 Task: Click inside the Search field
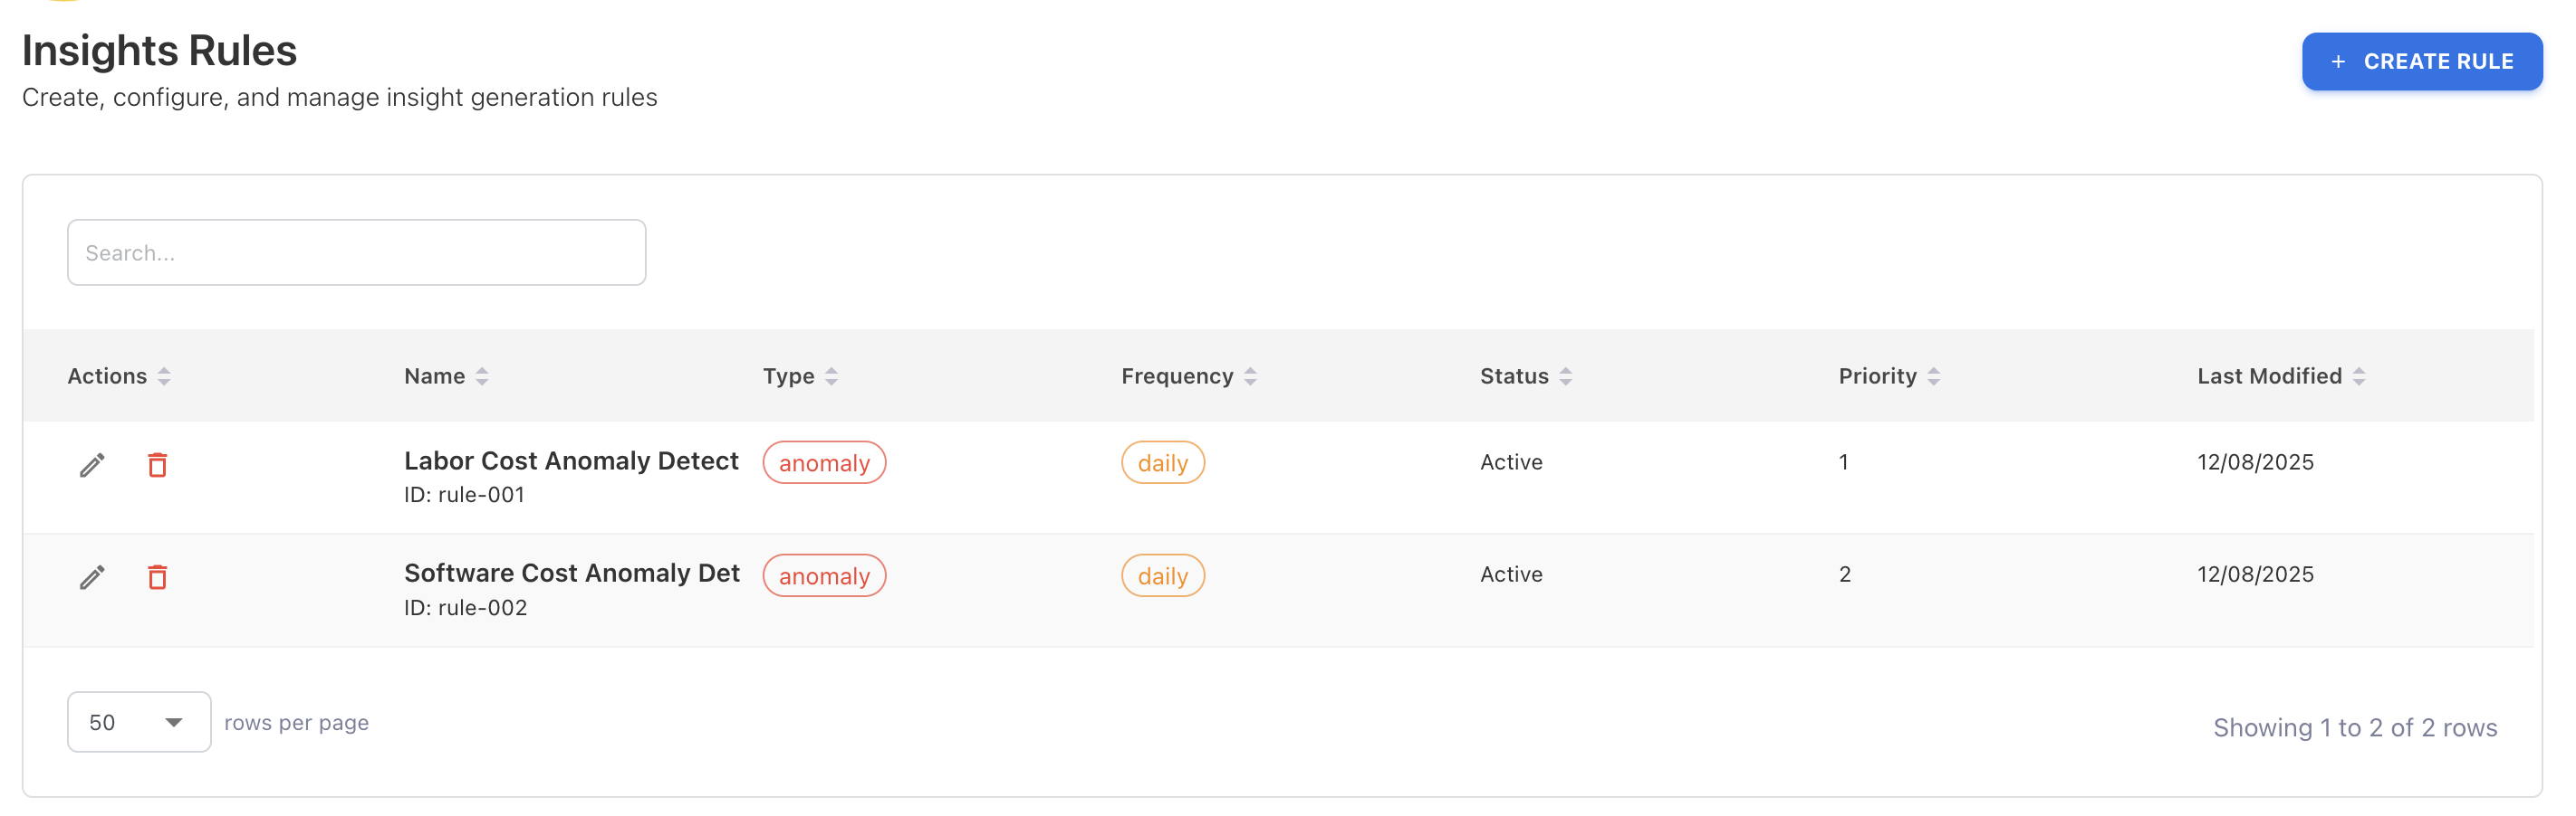(356, 252)
